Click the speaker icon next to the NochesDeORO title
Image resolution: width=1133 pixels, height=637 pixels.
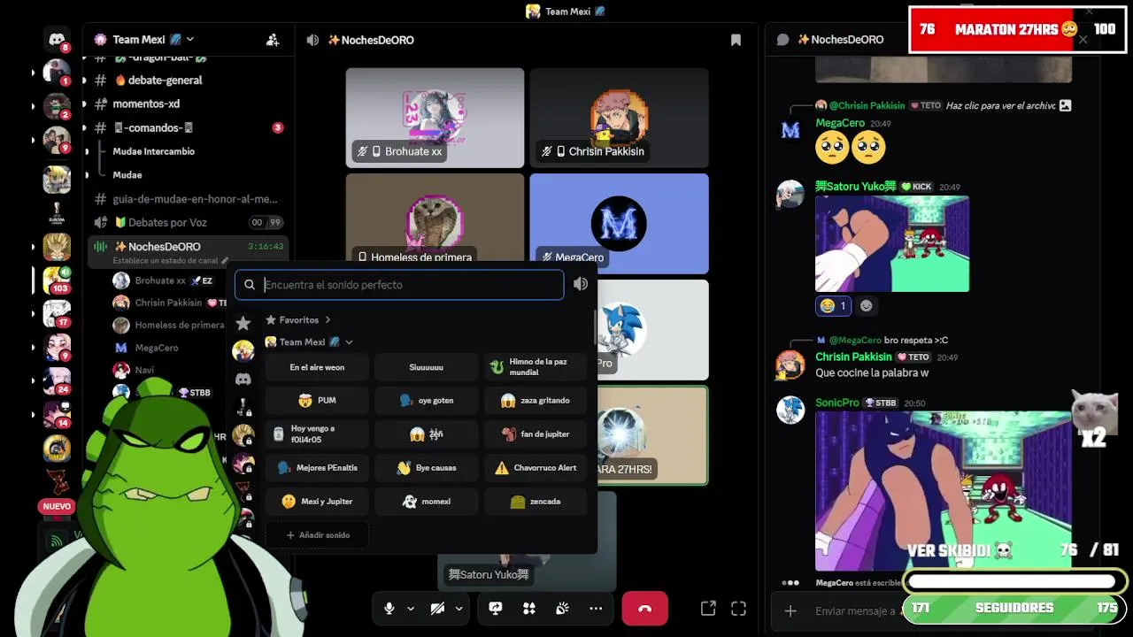point(312,40)
